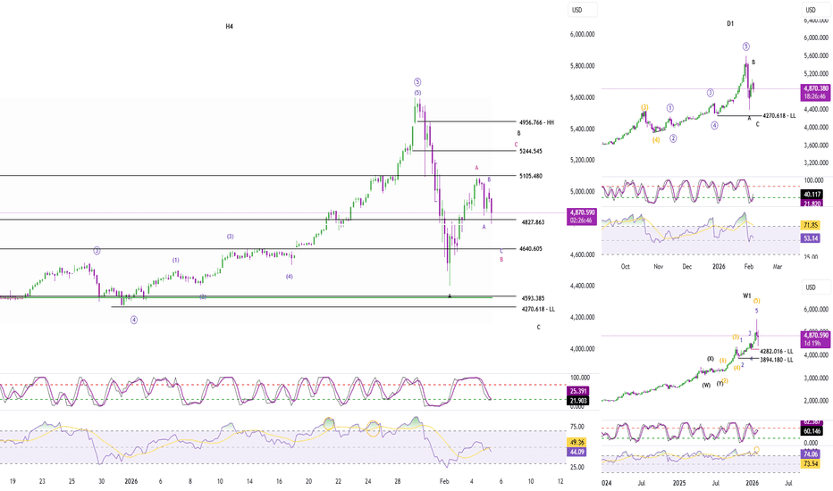Viewport: 833px width, 491px height.
Task: Select the 4270.618 - LL label on H4 chart
Action: (x=538, y=309)
